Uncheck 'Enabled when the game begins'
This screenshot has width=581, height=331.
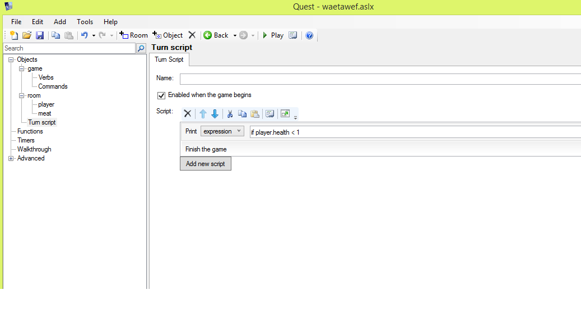coord(161,95)
